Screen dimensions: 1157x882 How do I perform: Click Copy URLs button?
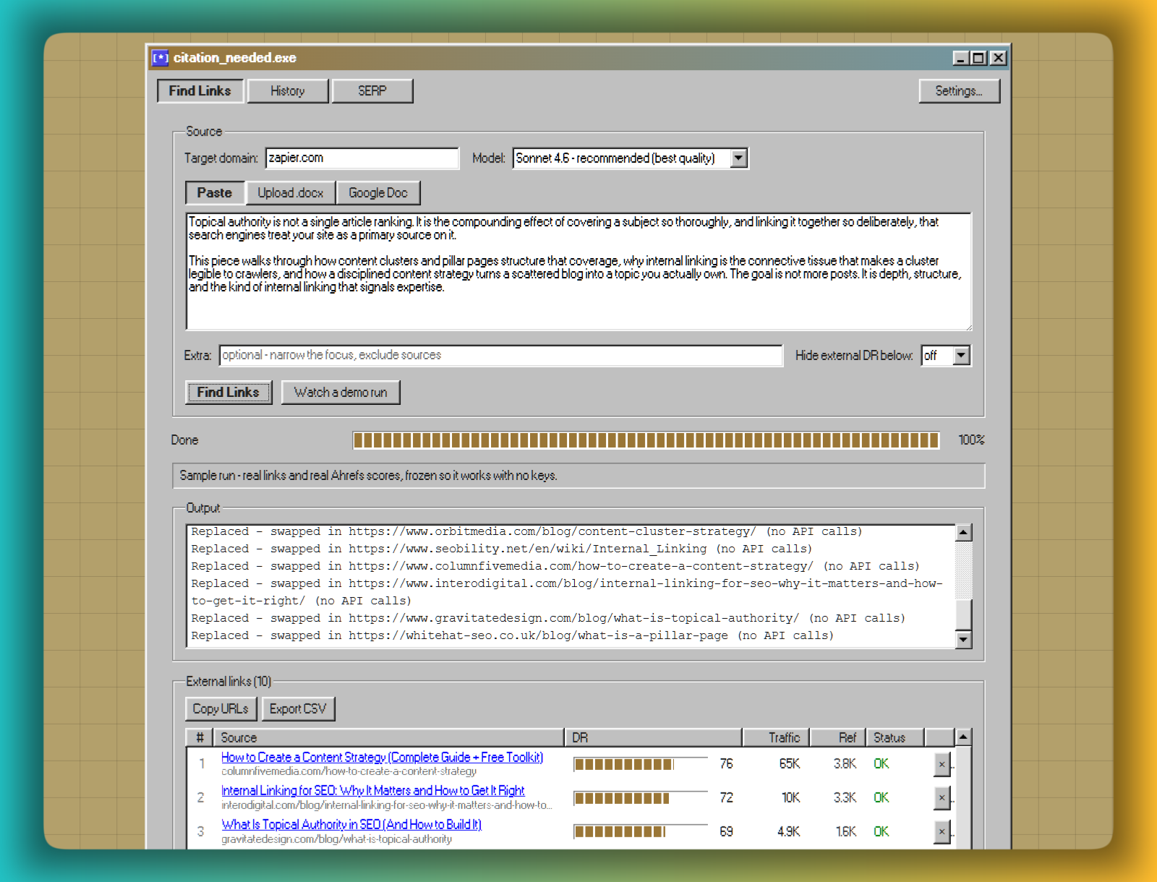(221, 709)
